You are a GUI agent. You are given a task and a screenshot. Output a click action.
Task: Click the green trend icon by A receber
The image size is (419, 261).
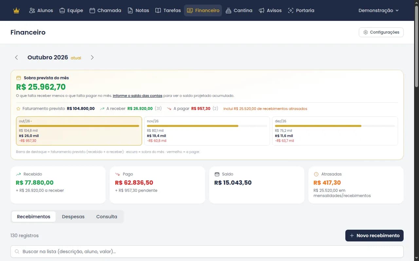(102, 108)
